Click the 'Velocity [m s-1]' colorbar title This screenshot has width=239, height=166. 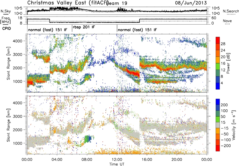tap(234, 125)
